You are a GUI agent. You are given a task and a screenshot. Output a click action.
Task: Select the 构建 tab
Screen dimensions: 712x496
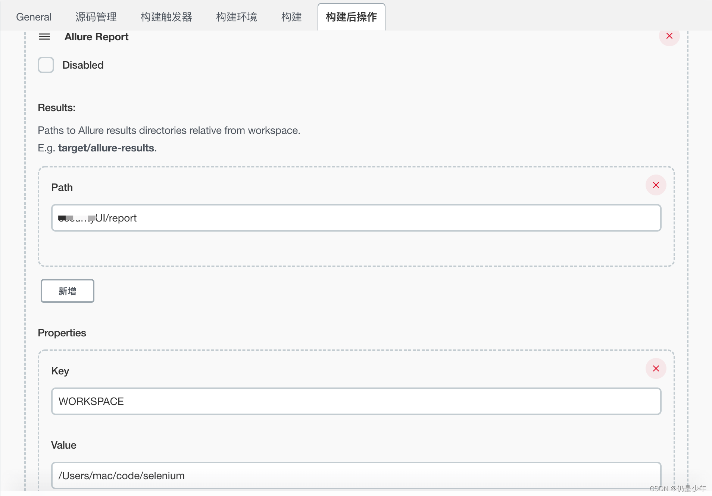291,17
